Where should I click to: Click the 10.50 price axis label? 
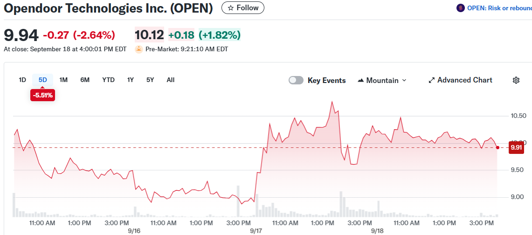[x=518, y=116]
